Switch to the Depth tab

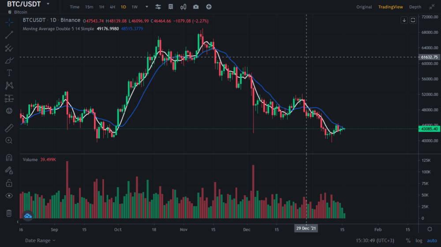coord(415,7)
